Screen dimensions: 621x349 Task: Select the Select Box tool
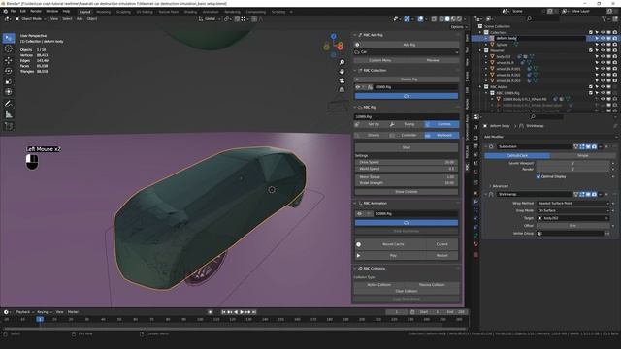coord(9,38)
